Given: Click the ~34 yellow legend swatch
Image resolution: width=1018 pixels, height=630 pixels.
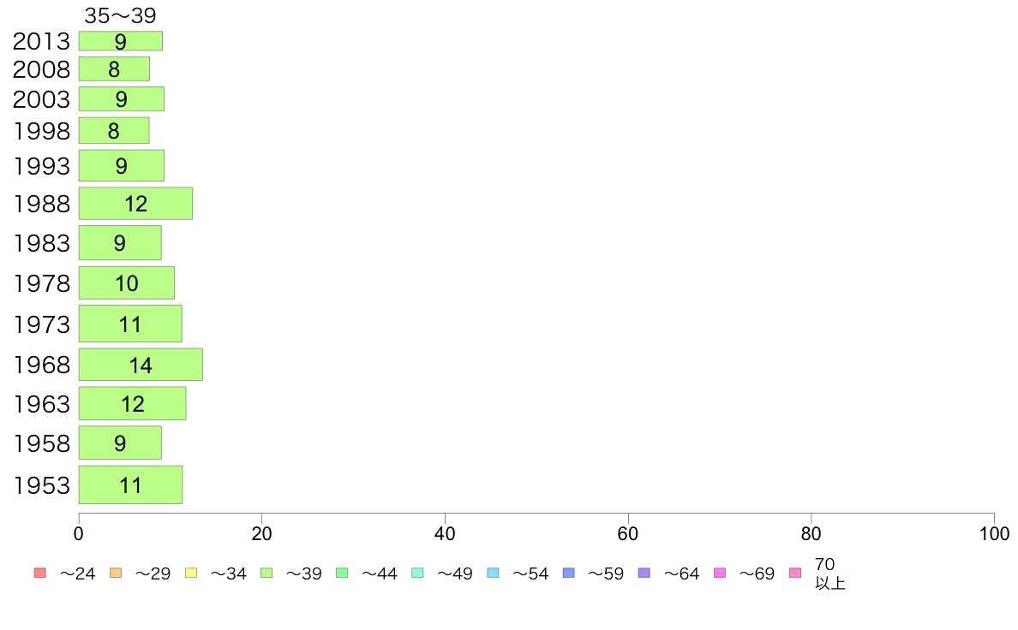Looking at the screenshot, I should point(191,573).
